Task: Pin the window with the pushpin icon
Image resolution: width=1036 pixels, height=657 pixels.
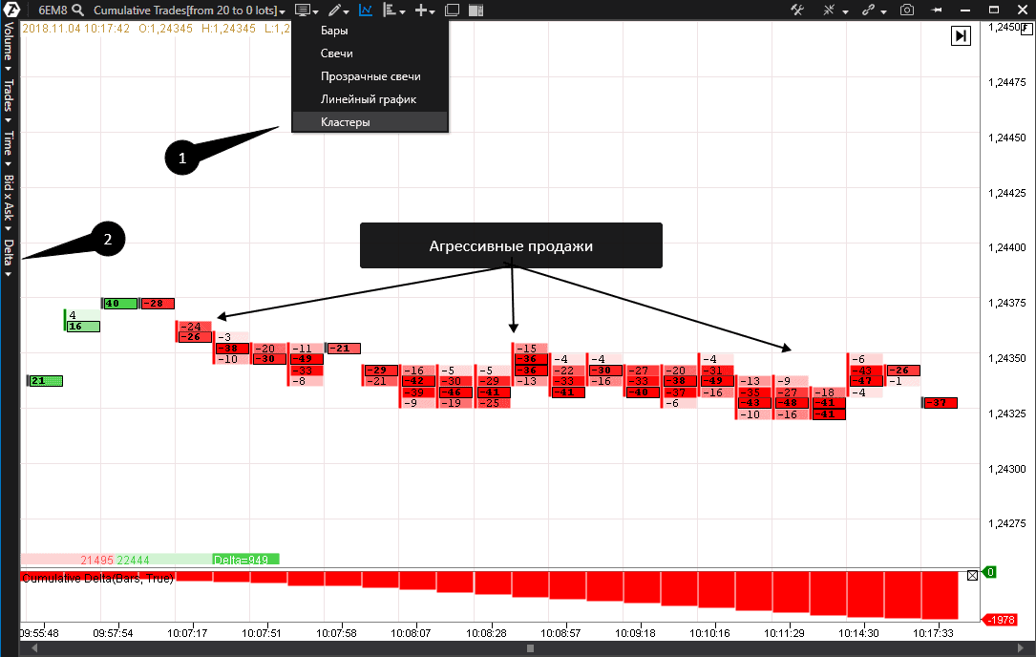Action: (937, 10)
